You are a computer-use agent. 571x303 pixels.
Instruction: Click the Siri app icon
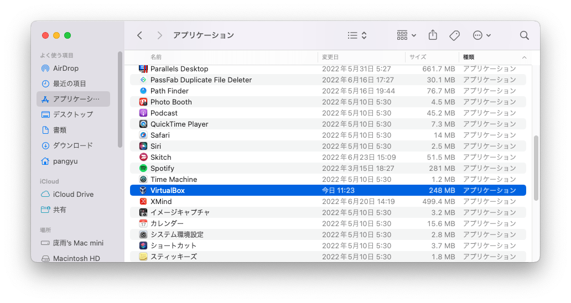pyautogui.click(x=143, y=146)
